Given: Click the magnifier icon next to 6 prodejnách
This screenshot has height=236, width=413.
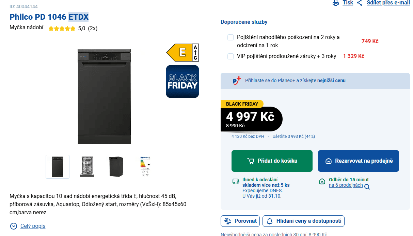Looking at the screenshot, I should click(367, 186).
